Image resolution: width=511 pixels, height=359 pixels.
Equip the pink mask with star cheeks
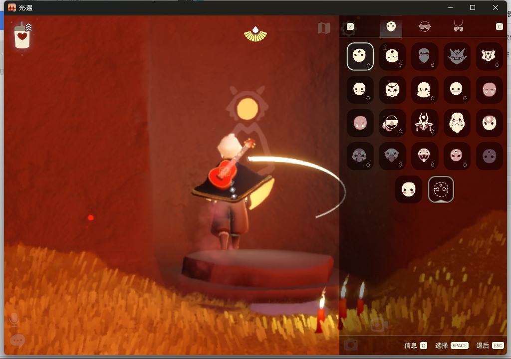360,123
